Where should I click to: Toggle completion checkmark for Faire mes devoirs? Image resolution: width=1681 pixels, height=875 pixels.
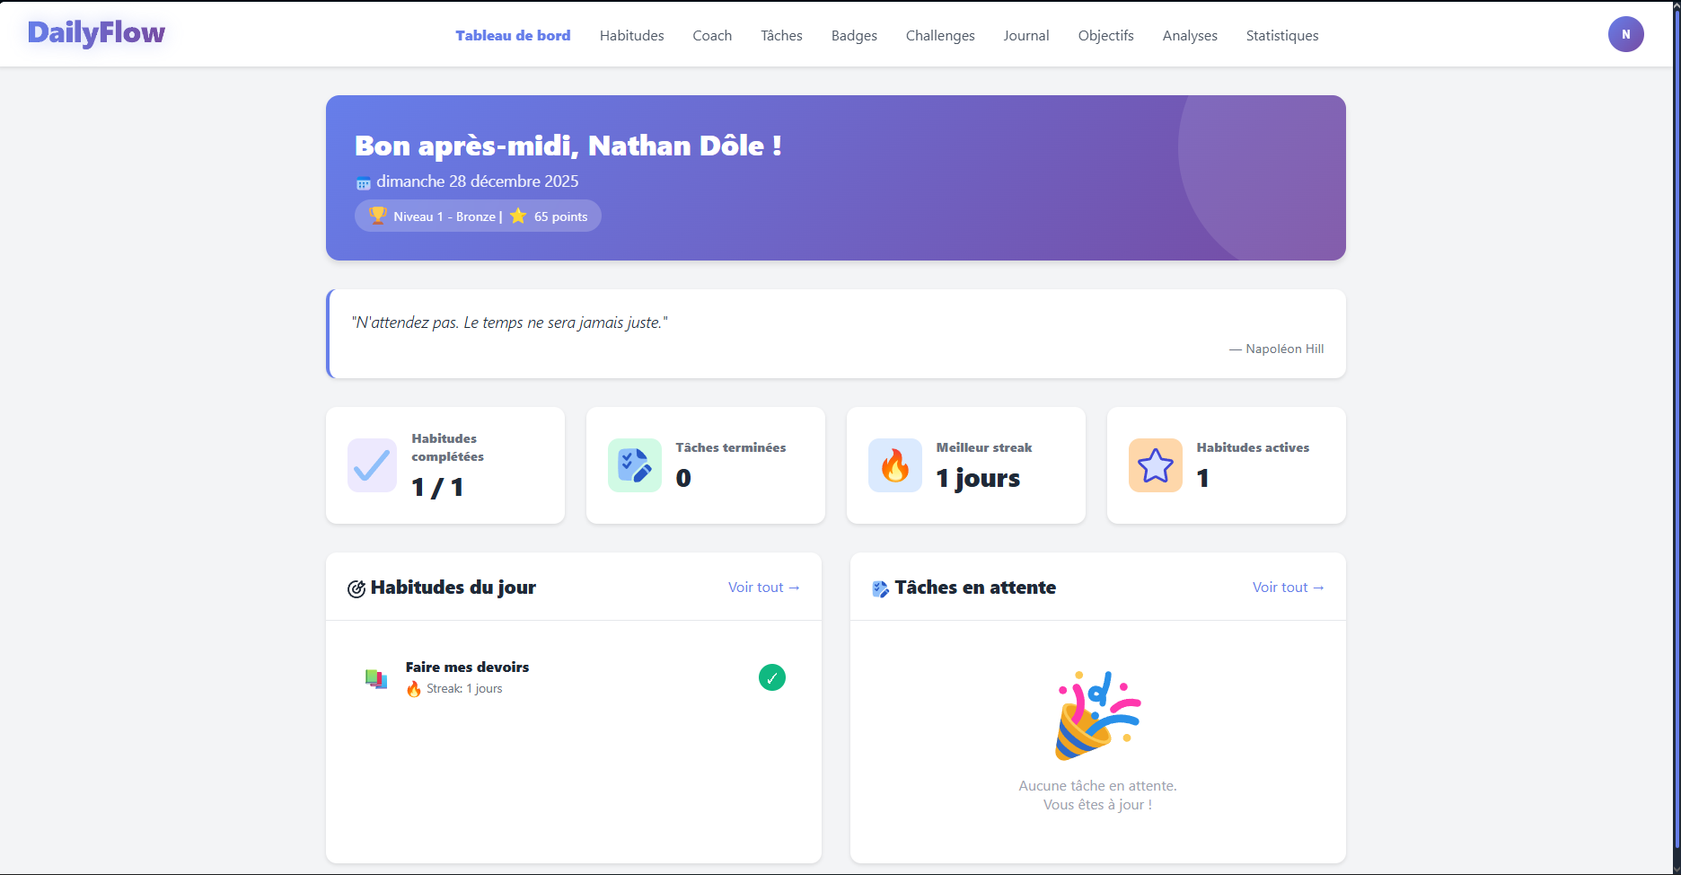771,677
